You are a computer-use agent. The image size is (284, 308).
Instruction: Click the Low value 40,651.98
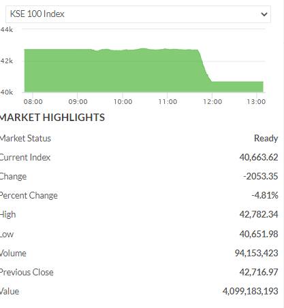[259, 234]
